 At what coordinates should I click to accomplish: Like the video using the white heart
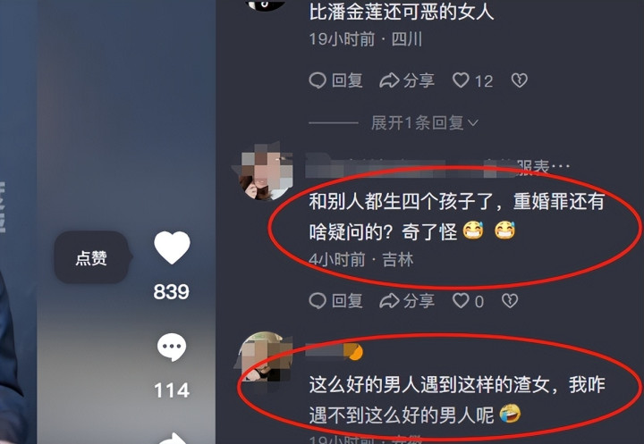172,247
